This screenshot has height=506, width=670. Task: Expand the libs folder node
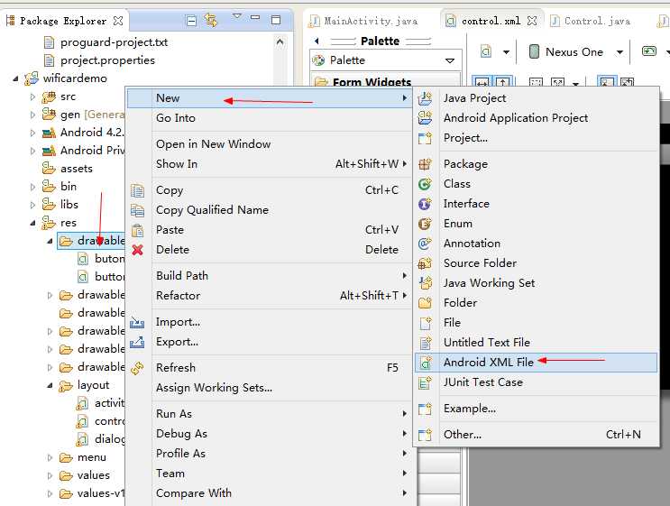[x=32, y=205]
